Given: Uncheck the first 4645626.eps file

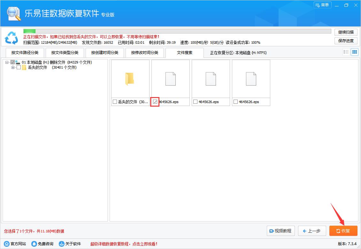Looking at the screenshot, I should pos(155,102).
